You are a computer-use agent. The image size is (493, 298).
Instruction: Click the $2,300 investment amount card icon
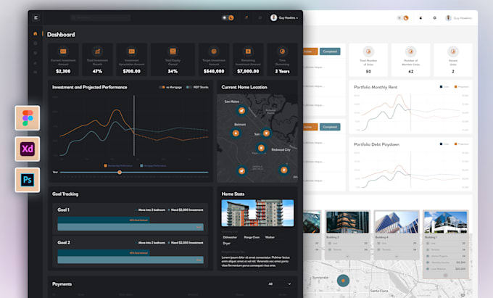click(63, 51)
